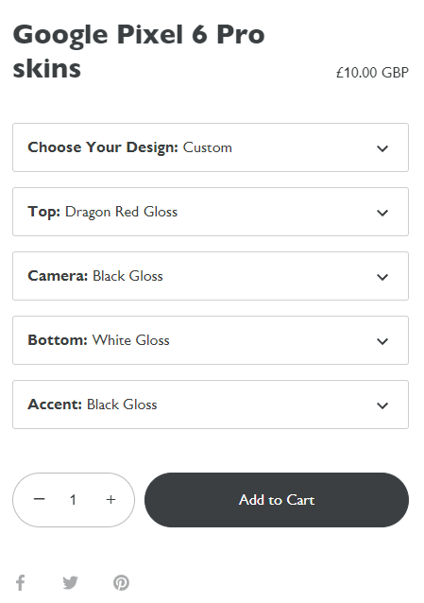Open the Accent color selector

coord(211,405)
